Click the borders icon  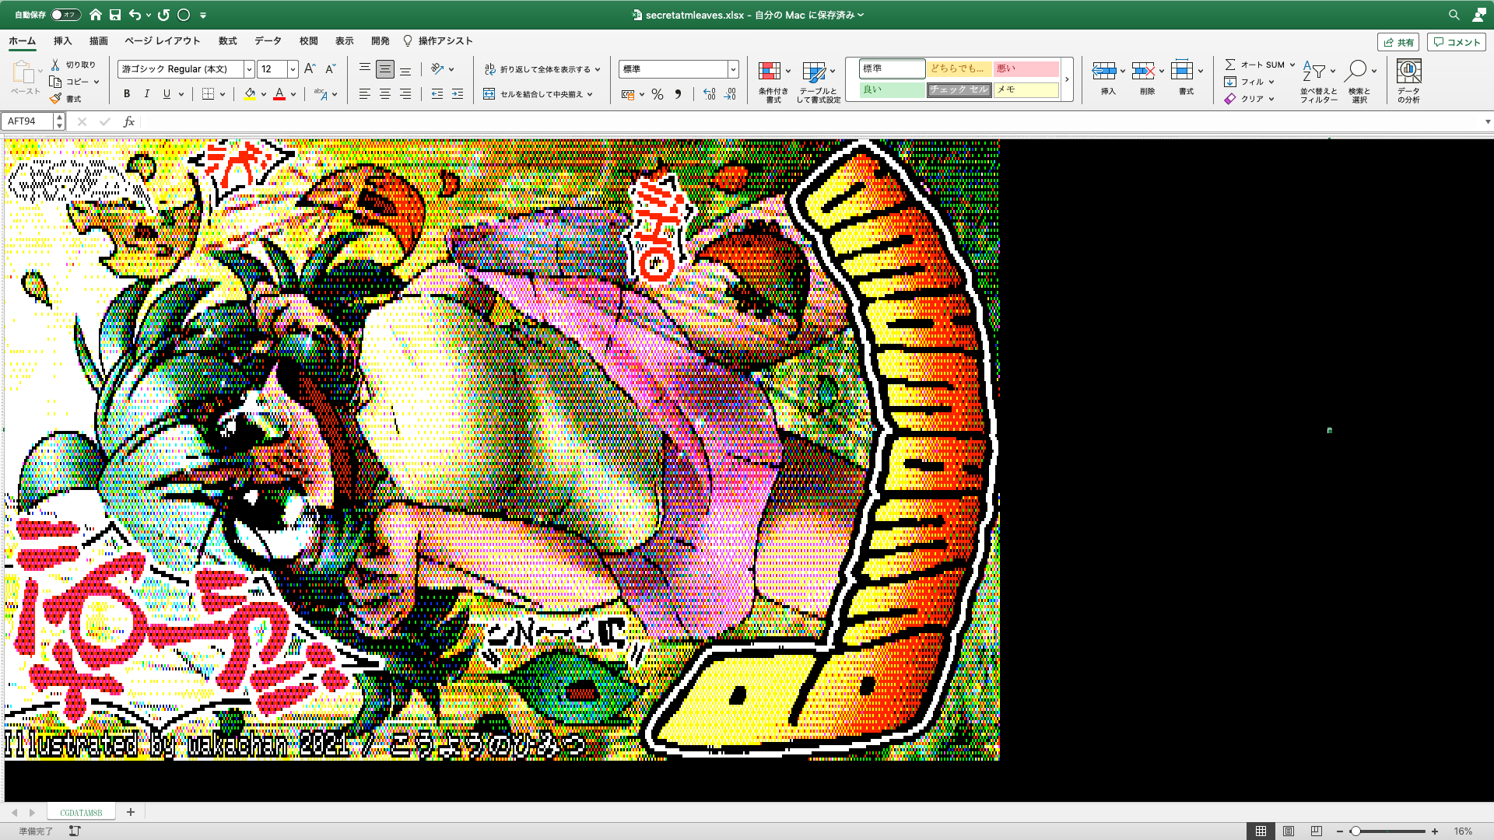208,94
